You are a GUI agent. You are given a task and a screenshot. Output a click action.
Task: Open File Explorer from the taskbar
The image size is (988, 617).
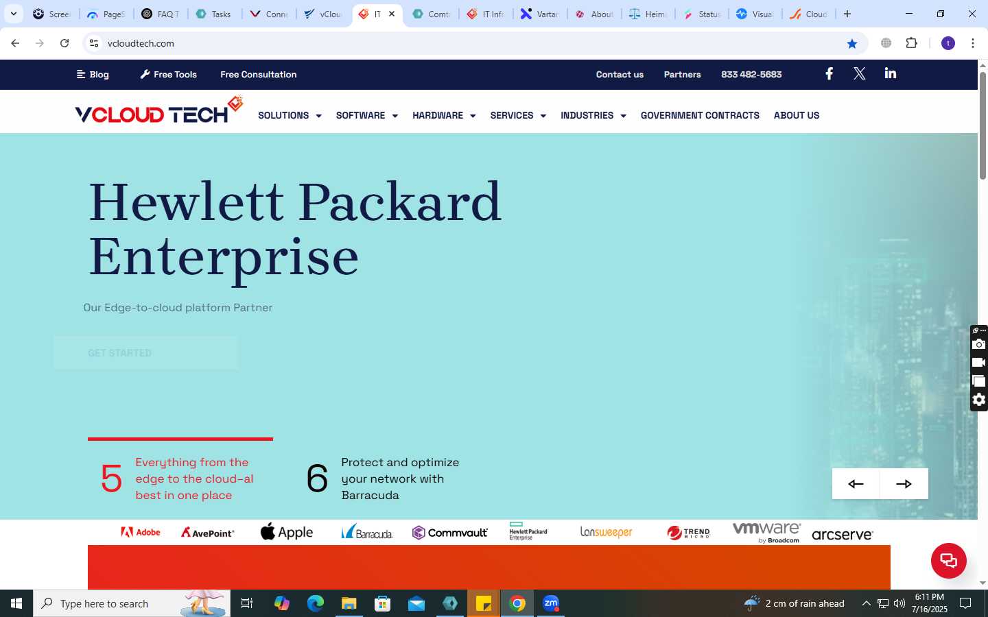coord(349,603)
